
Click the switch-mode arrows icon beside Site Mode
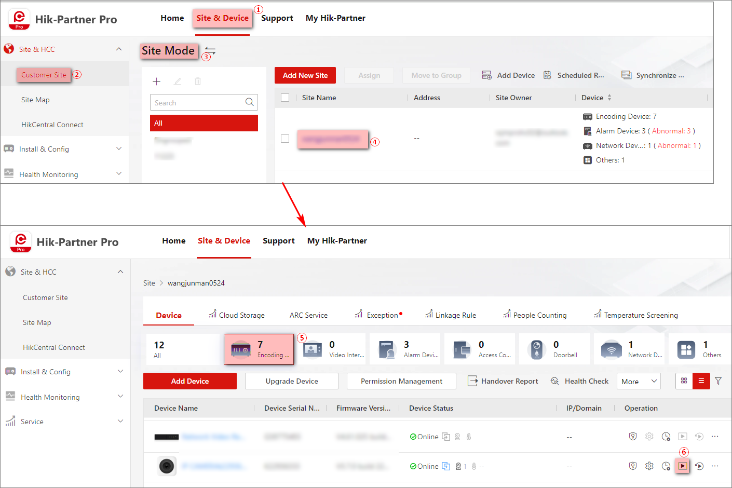210,50
